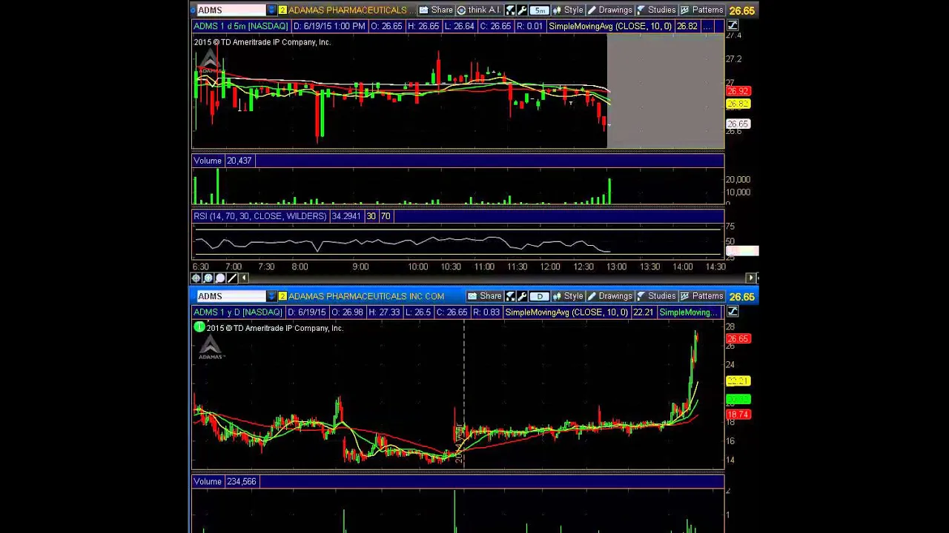Open the Style menu on the top chart
This screenshot has height=533, width=949.
pyautogui.click(x=567, y=10)
